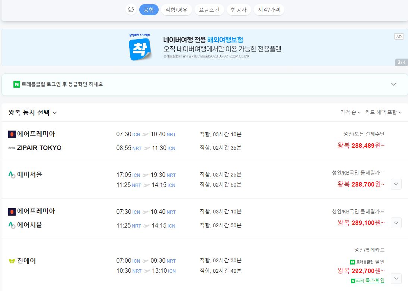
Task: Click 직항, 02시간 30분 duration text
Action: (x=221, y=260)
